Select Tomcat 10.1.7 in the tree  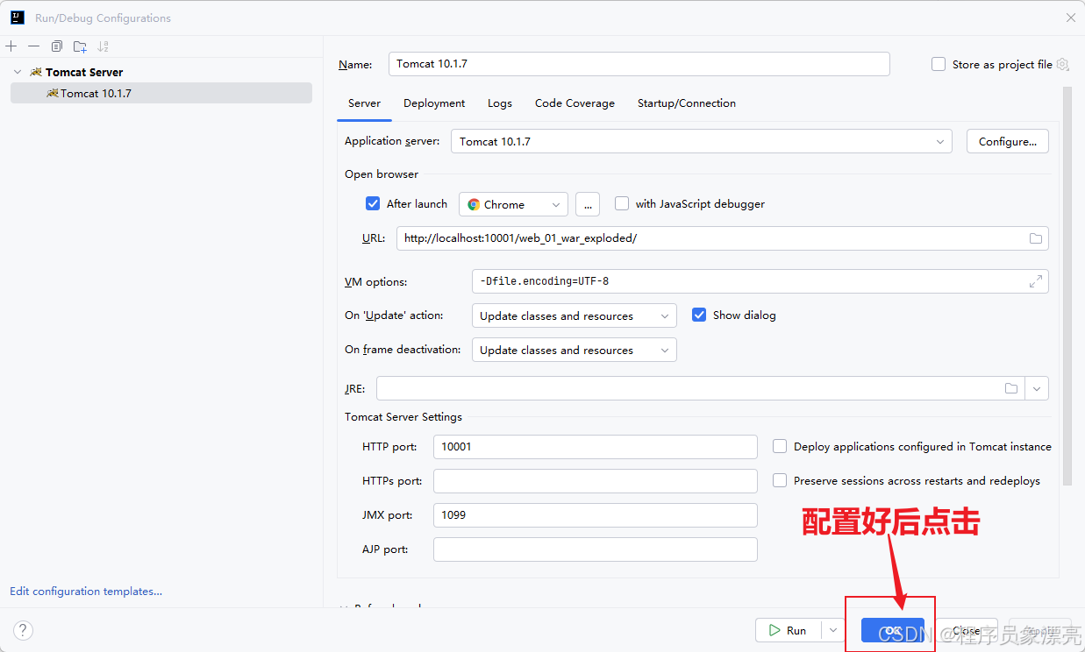click(x=161, y=93)
